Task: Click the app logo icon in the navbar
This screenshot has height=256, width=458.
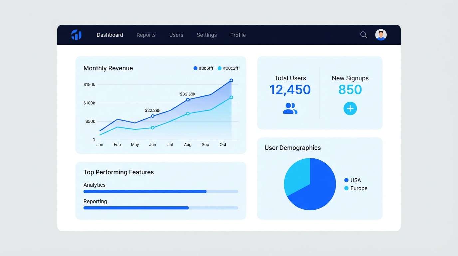Action: click(x=76, y=35)
